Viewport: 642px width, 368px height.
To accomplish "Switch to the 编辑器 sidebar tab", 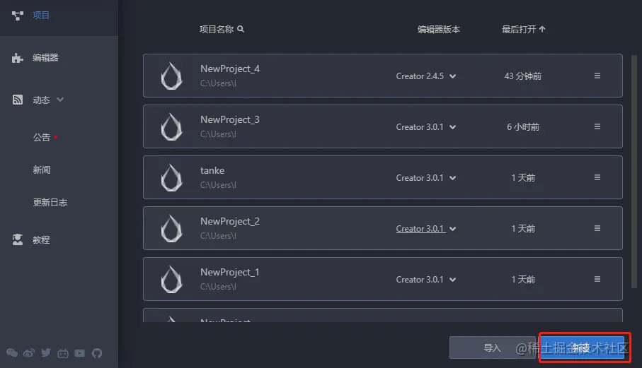I will click(45, 58).
